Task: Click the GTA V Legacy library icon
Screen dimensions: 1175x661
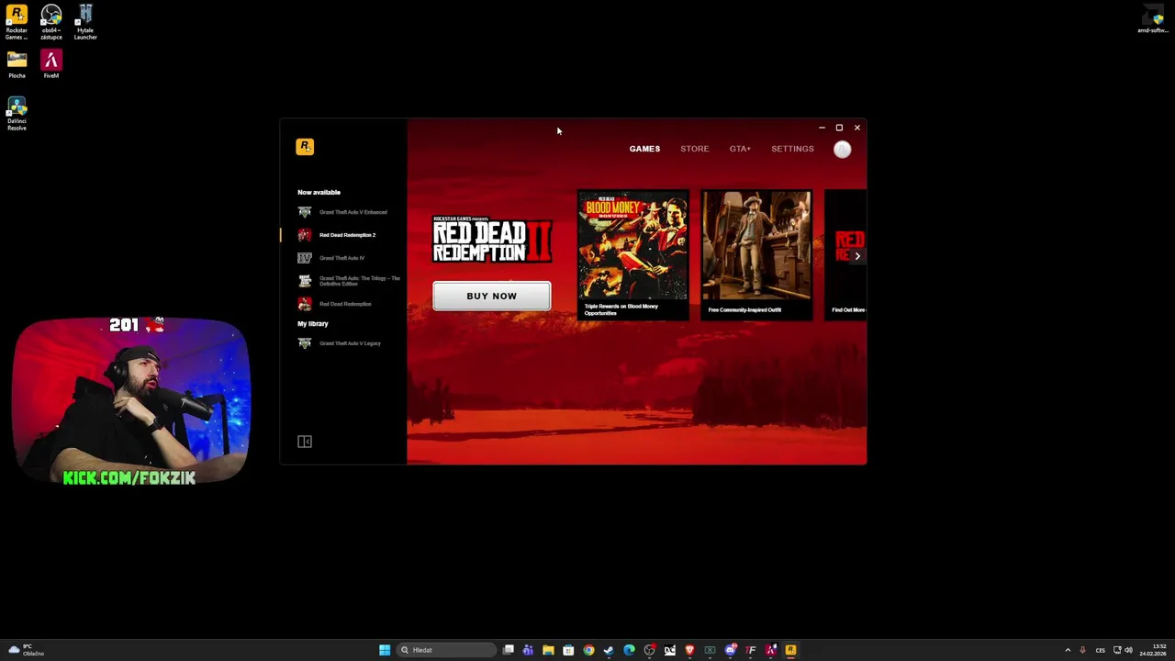Action: [305, 343]
